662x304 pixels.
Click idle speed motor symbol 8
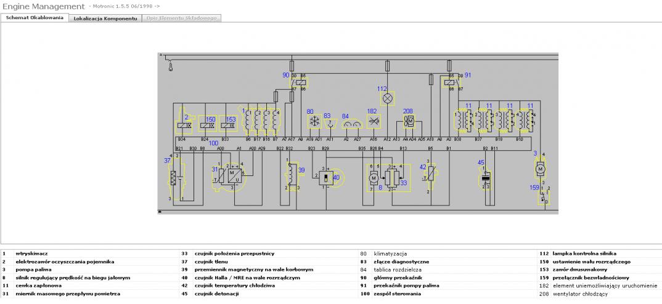[x=373, y=179]
